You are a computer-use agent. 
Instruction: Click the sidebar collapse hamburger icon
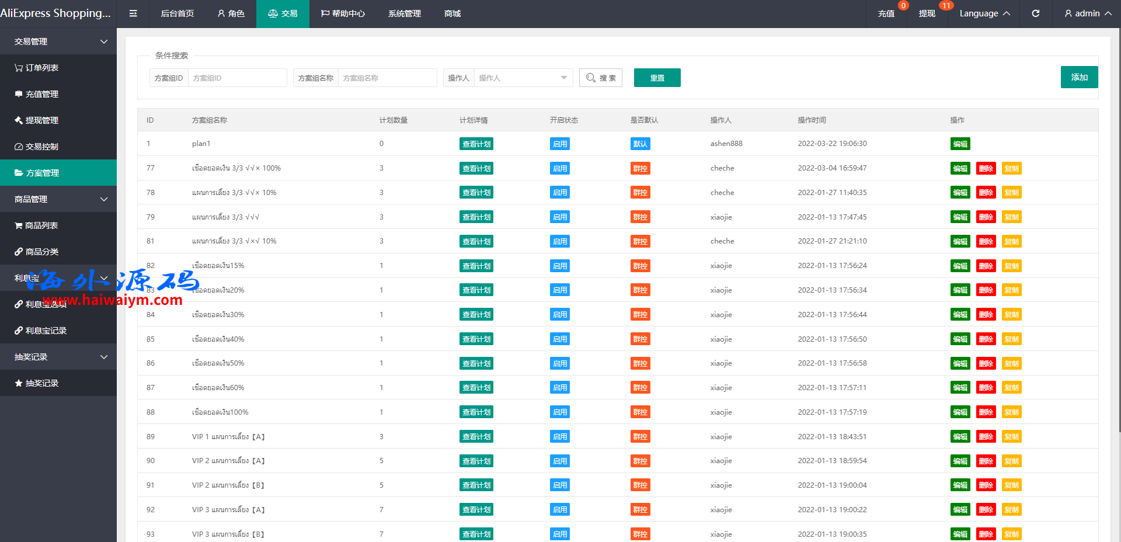pyautogui.click(x=133, y=13)
